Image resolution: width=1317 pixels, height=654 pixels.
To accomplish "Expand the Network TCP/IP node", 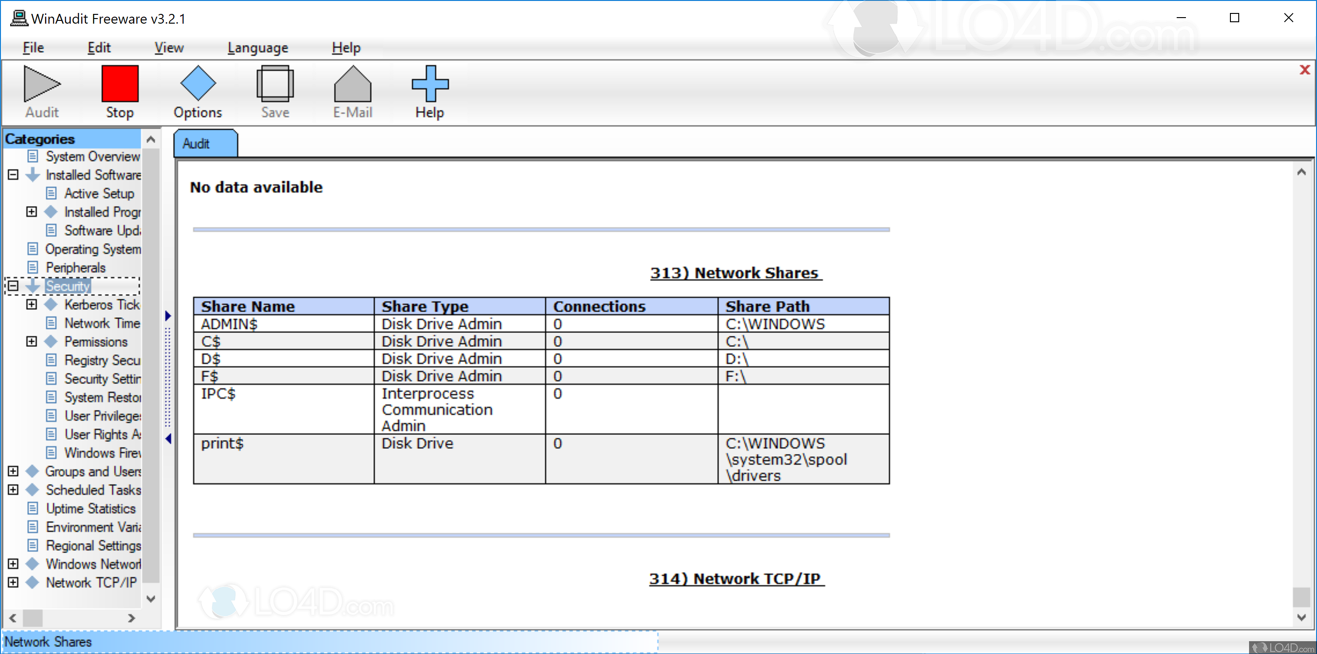I will click(x=12, y=582).
